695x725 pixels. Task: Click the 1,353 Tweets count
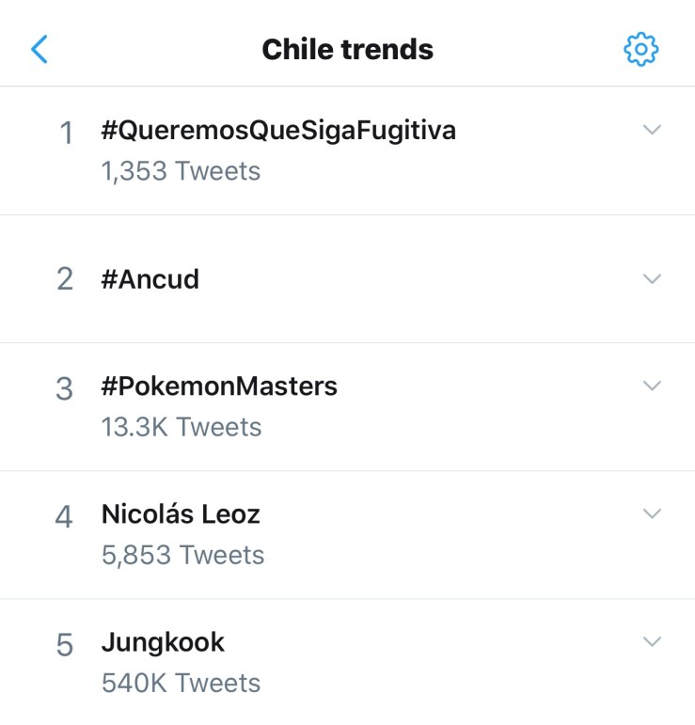click(181, 171)
